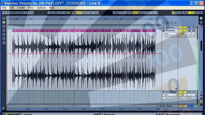Image resolution: width=205 pixels, height=115 pixels.
Task: Toggle the yellow Loop switch
Action: click(x=135, y=13)
